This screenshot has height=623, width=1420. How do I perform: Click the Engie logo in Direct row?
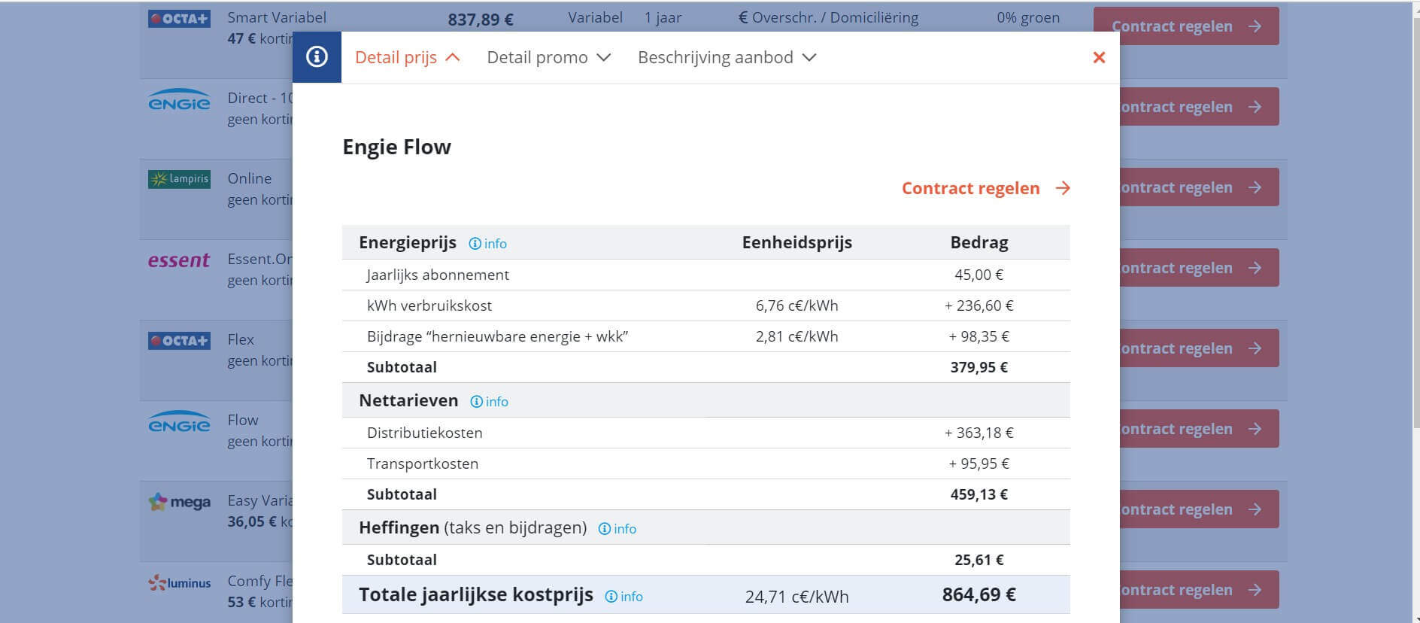tap(179, 100)
